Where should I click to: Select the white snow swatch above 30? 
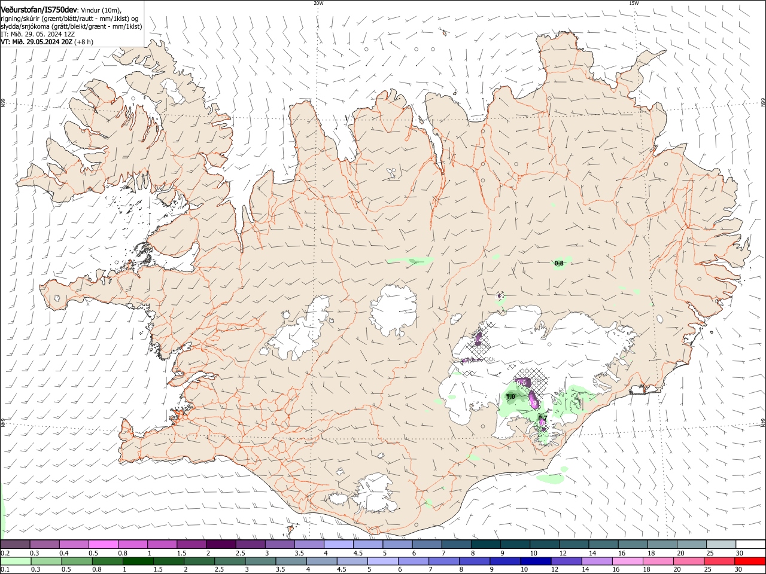[750, 544]
